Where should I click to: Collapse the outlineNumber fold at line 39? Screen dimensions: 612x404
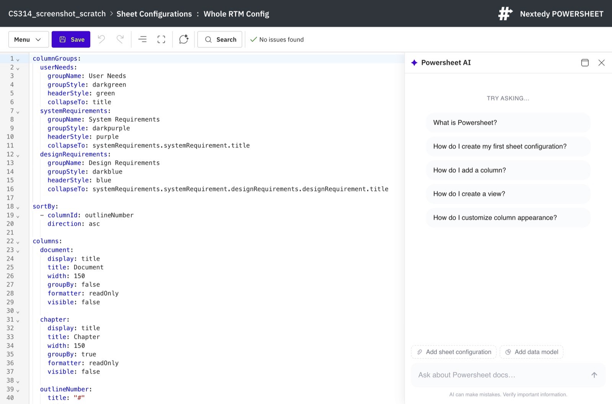point(18,390)
